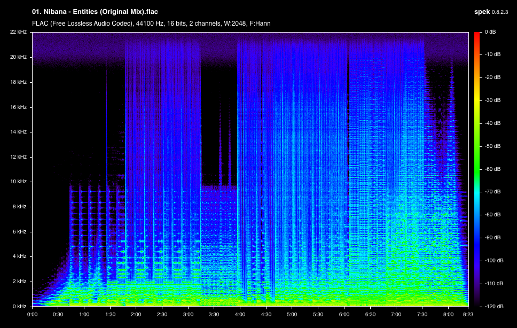Click the 16 kHz frequency axis label
Viewport: 517px width, 328px height.
click(19, 107)
